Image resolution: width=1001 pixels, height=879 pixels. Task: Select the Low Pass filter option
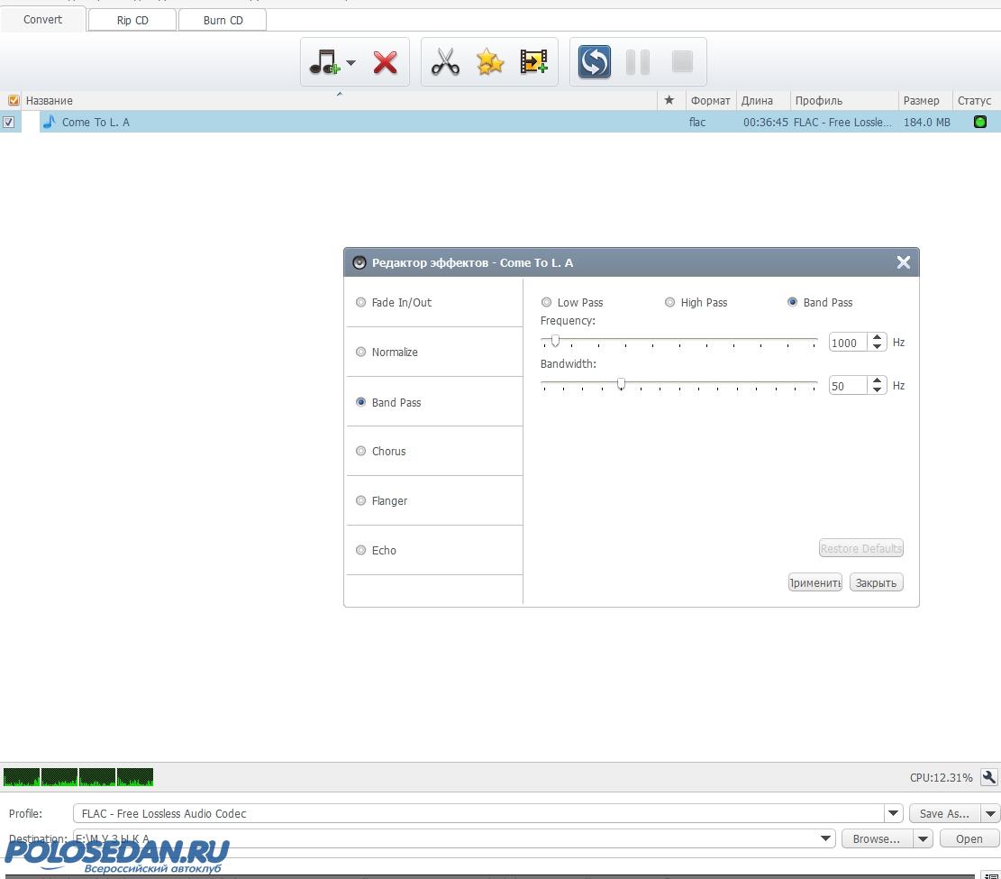point(546,302)
